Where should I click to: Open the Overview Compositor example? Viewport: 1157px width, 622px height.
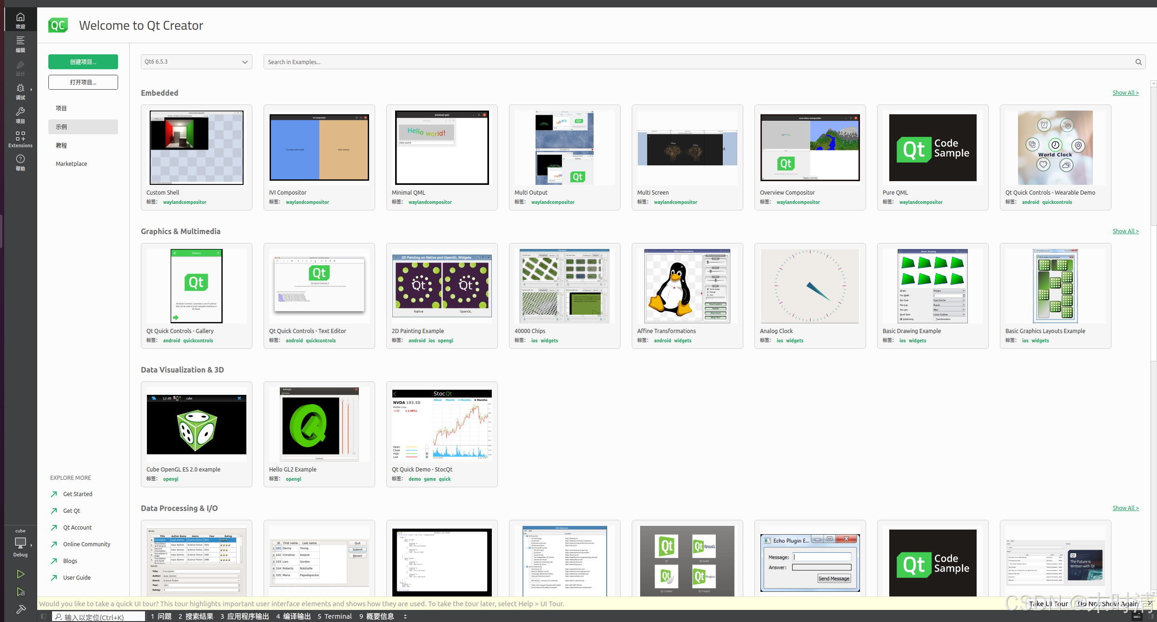[x=810, y=157]
